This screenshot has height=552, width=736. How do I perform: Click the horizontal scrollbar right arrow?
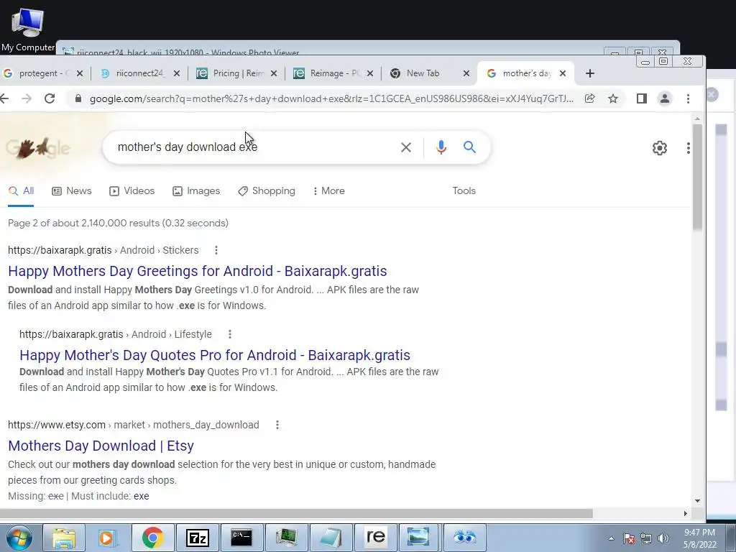click(685, 513)
